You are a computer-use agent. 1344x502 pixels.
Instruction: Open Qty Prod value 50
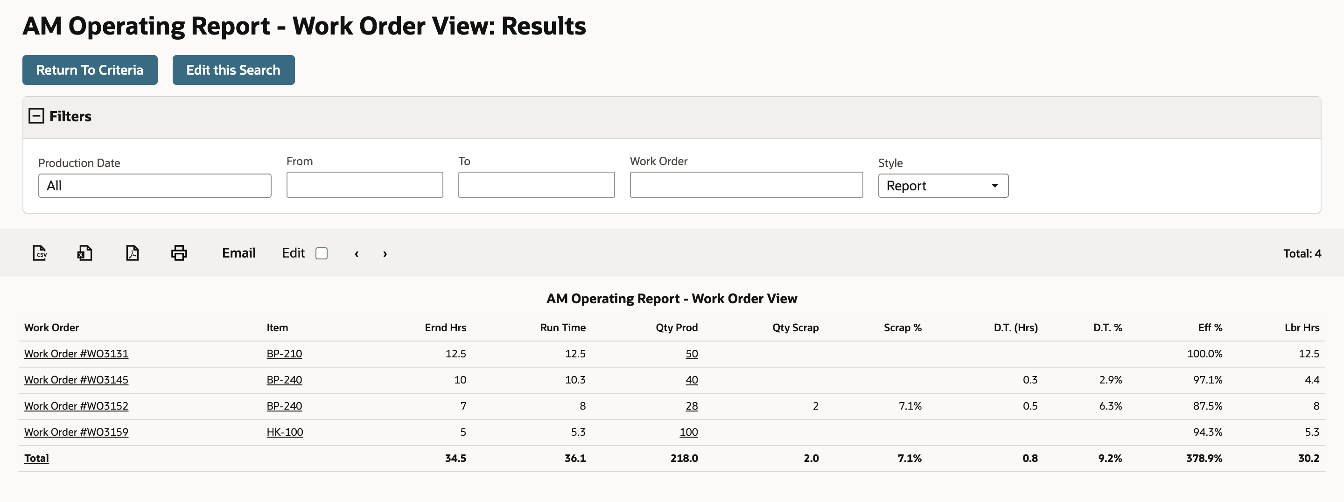[x=692, y=354]
